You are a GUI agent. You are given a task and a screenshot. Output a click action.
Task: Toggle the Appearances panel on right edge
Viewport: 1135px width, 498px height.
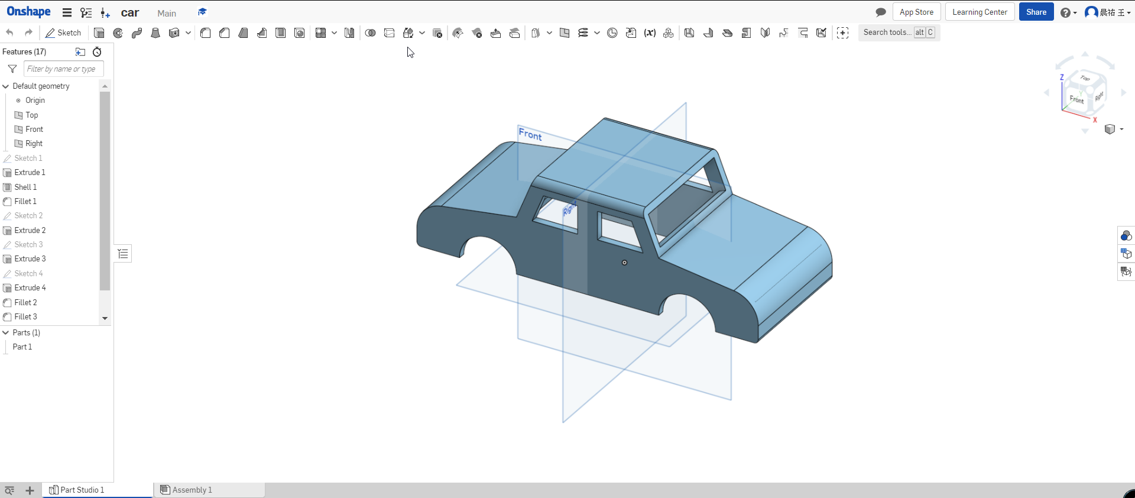pos(1126,236)
